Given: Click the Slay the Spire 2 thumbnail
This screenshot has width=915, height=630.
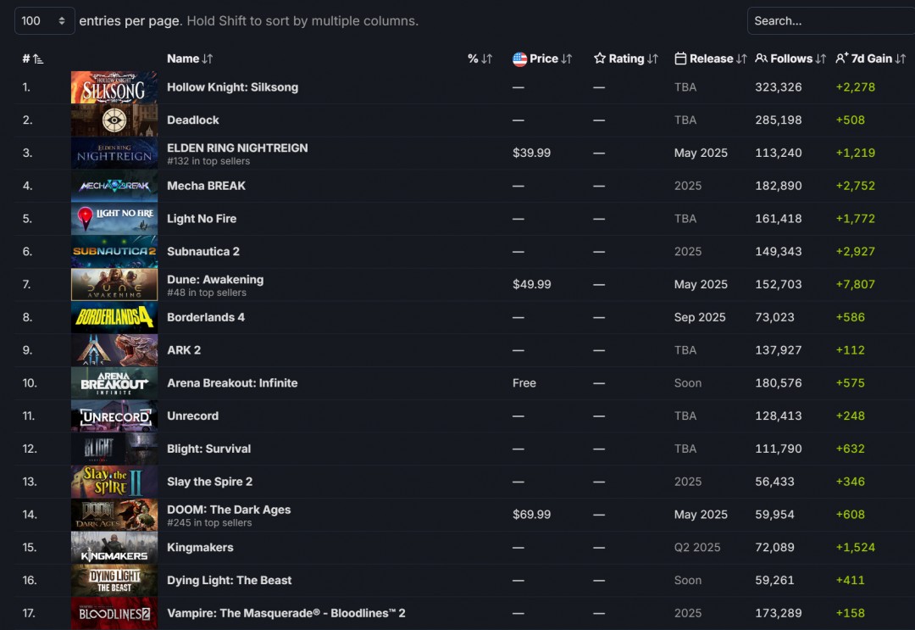Looking at the screenshot, I should pyautogui.click(x=114, y=482).
